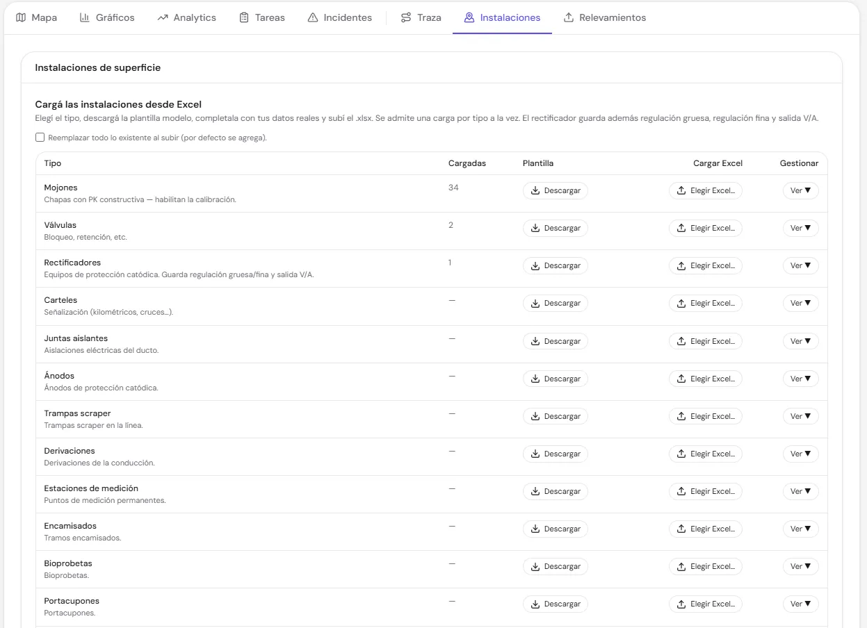Screen dimensions: 867x628
Task: Open Ver dropdown for Carteles
Action: (x=801, y=303)
